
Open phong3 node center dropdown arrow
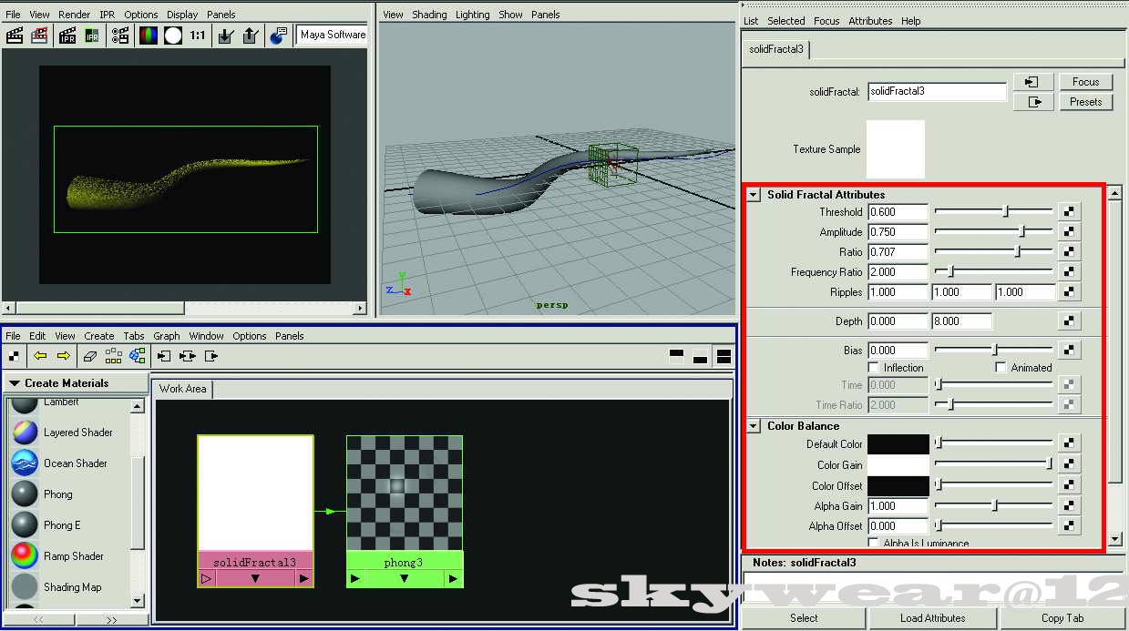coord(404,578)
